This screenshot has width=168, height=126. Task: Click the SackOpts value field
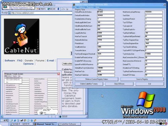[154, 15]
